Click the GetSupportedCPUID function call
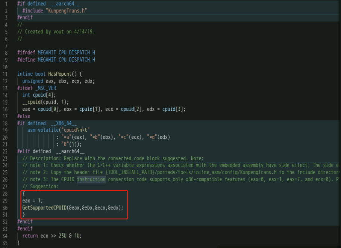The width and height of the screenshot is (341, 248). (44, 207)
